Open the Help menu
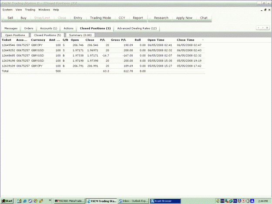Screen dimensions: 272x204 click(56, 10)
